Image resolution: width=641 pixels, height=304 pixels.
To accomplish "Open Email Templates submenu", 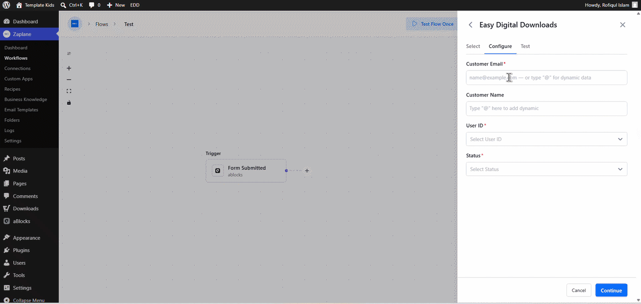I will pyautogui.click(x=21, y=109).
